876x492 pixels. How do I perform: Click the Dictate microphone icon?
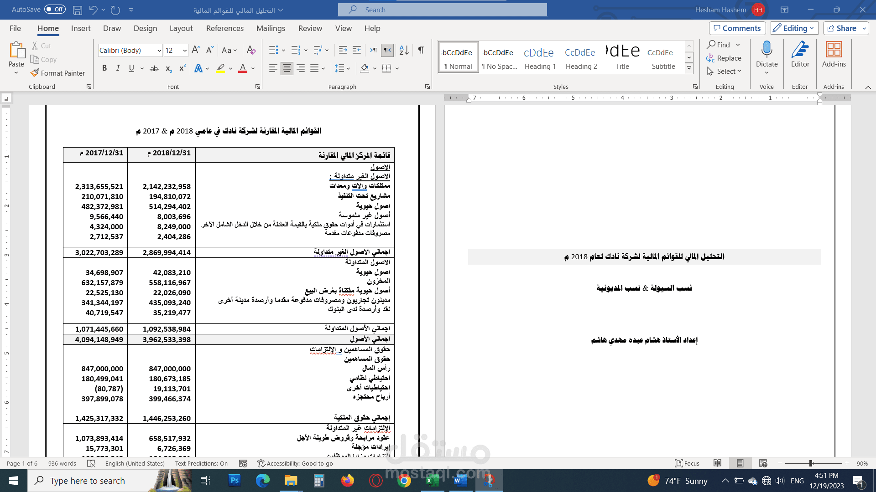[x=766, y=49]
